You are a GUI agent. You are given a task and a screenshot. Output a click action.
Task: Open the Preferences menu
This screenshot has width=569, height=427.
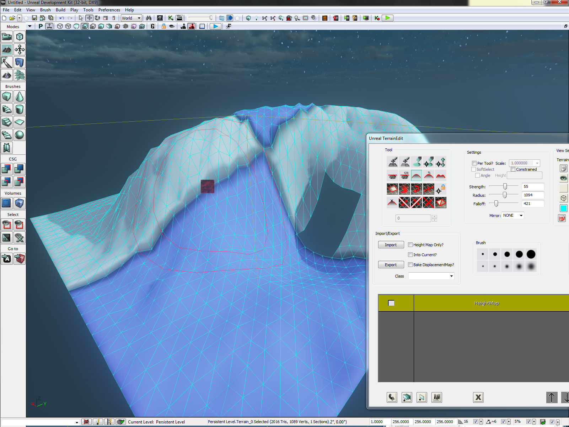tap(109, 10)
